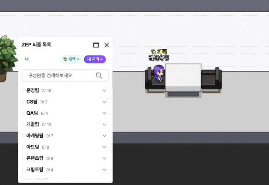Select the 아트팀 team name
The width and height of the screenshot is (269, 185).
point(33,147)
